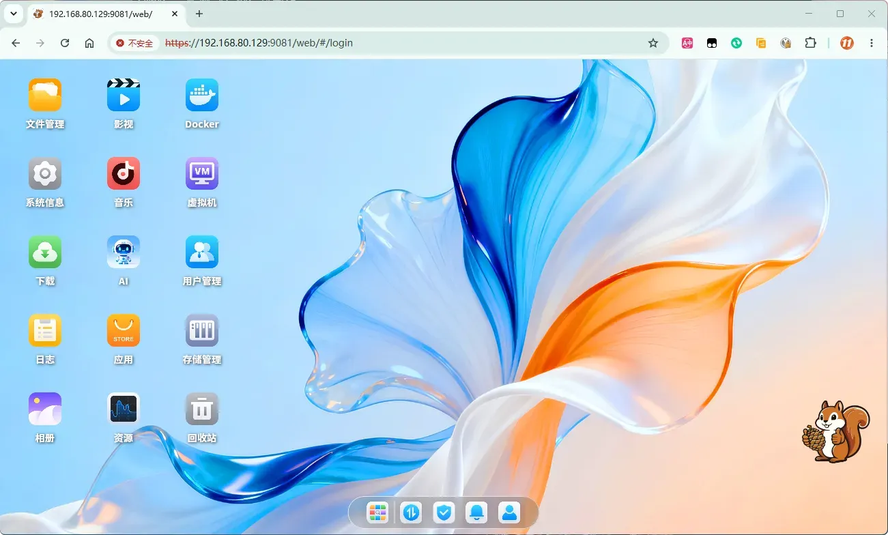Launch the AI robot app
The height and width of the screenshot is (535, 888).
[x=124, y=252]
